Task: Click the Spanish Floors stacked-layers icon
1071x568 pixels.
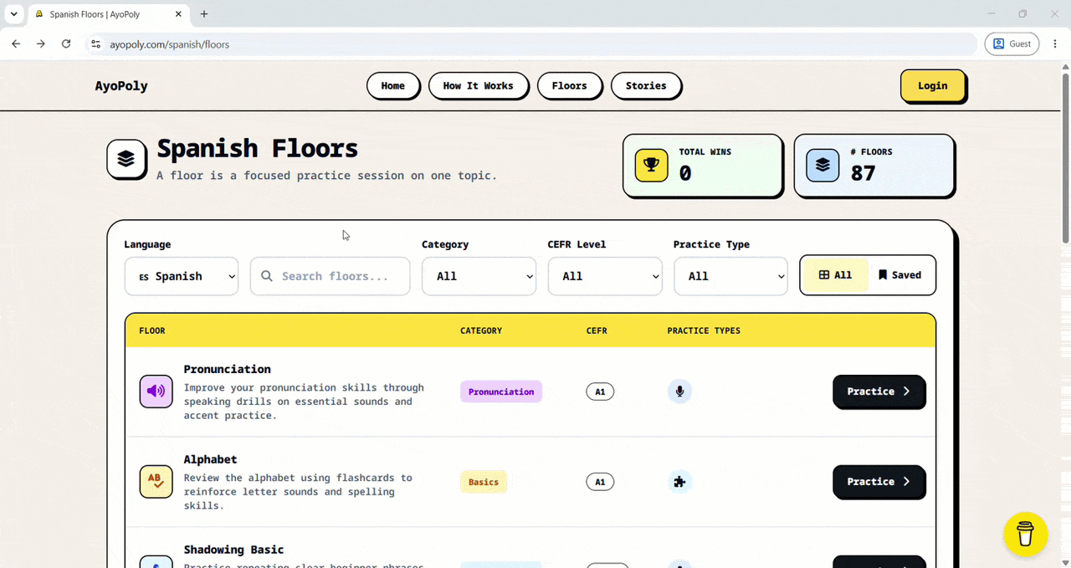Action: point(126,159)
